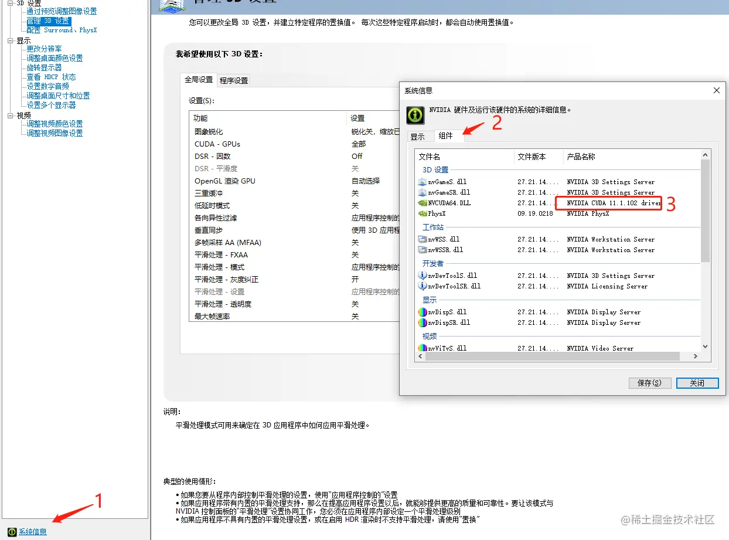The image size is (729, 540).
Task: Select the nvGameSR.dll component icon
Action: (423, 192)
